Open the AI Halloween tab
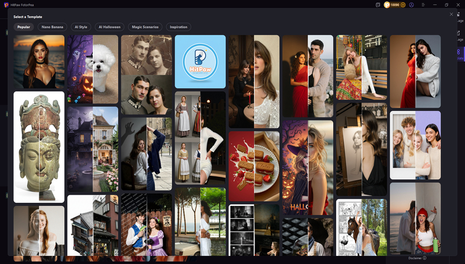465x264 pixels. [x=109, y=27]
